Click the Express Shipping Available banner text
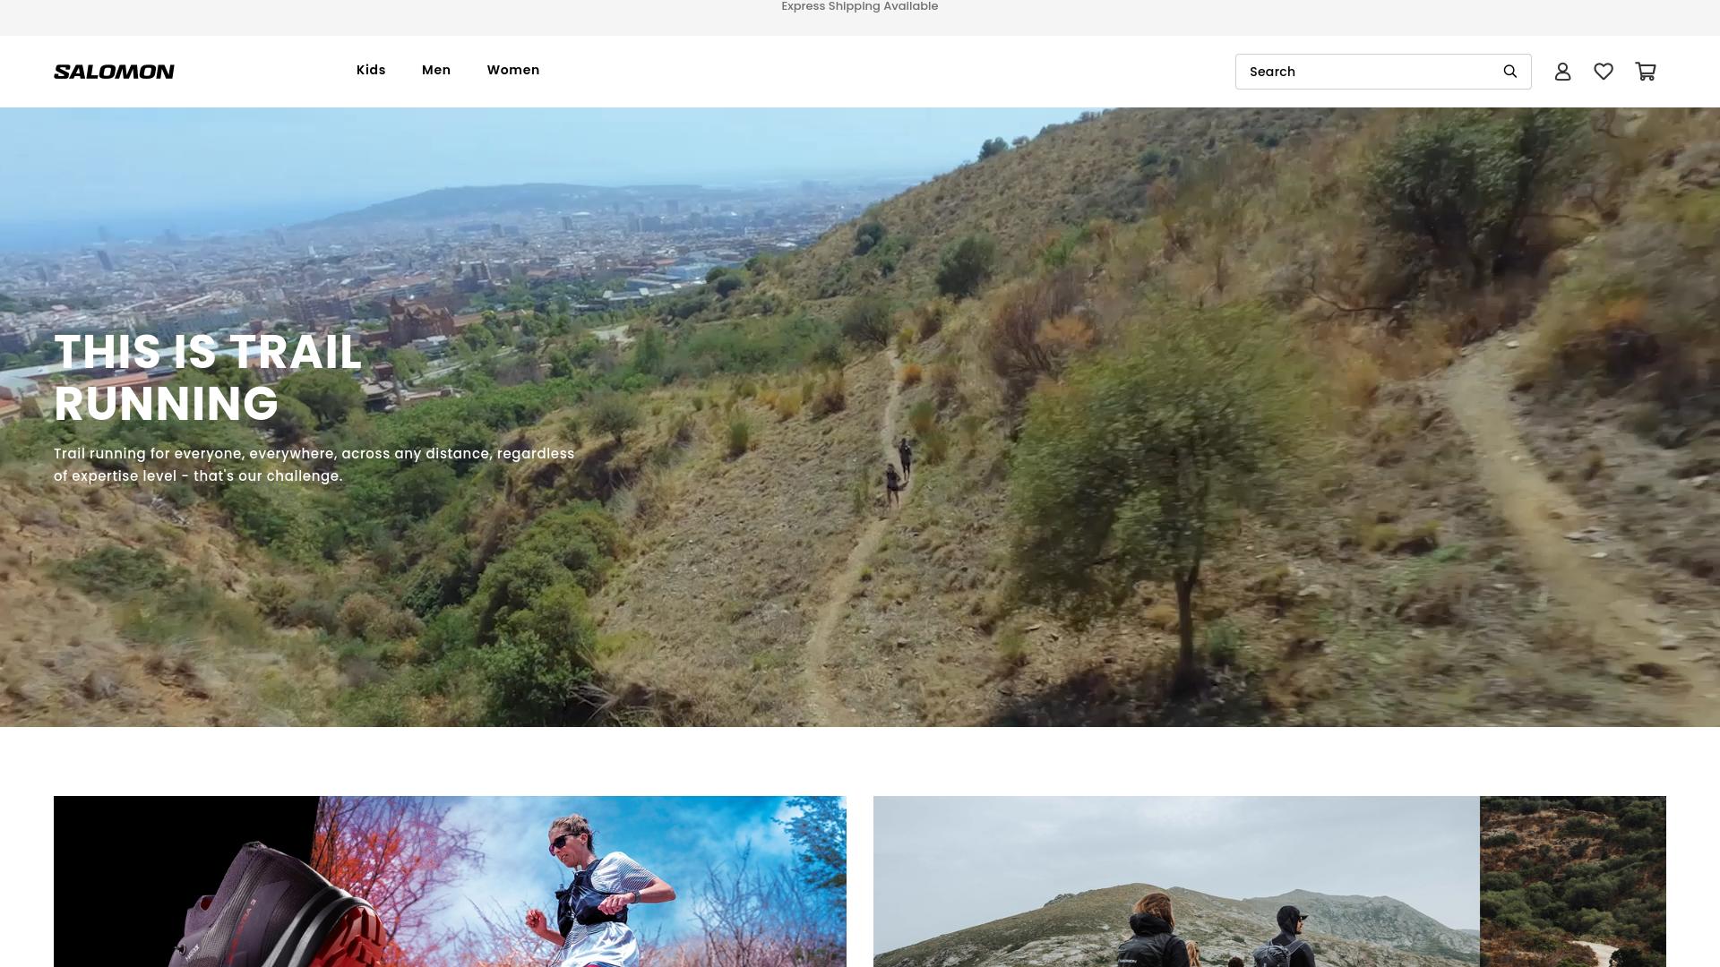The width and height of the screenshot is (1720, 967). [x=859, y=7]
